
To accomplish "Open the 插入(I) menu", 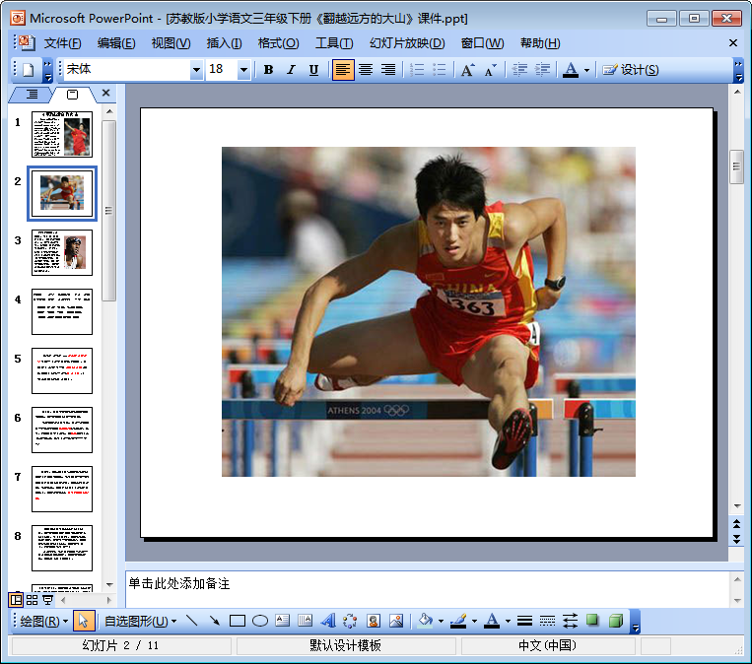I will pos(224,43).
